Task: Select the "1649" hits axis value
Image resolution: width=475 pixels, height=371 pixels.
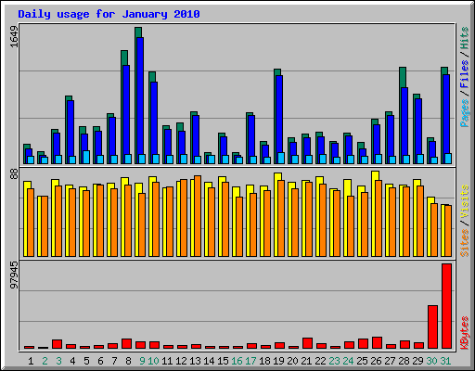Action: click(14, 36)
